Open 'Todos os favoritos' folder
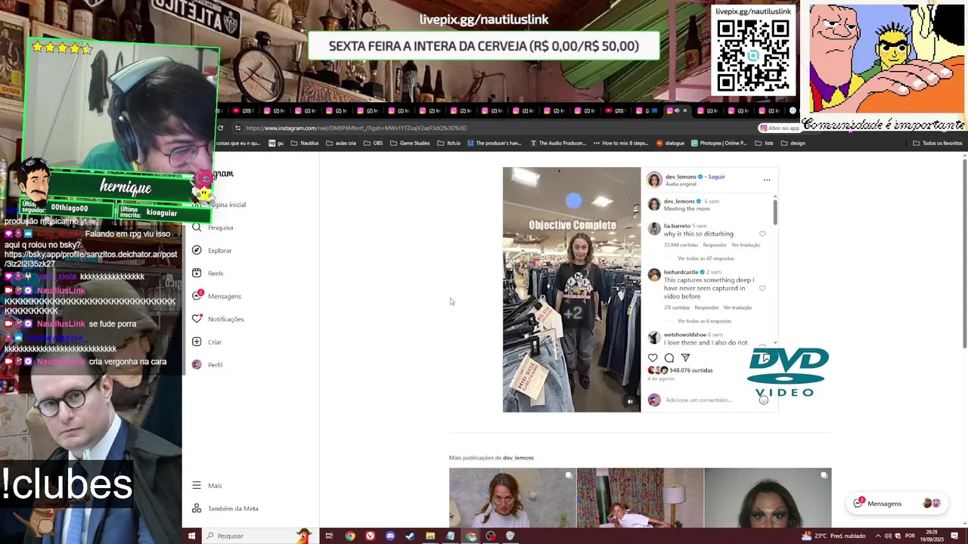This screenshot has height=544, width=968. coord(937,143)
